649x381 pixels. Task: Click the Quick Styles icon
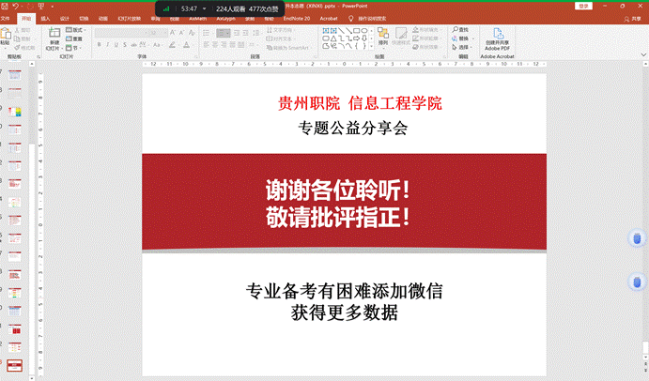(x=401, y=36)
